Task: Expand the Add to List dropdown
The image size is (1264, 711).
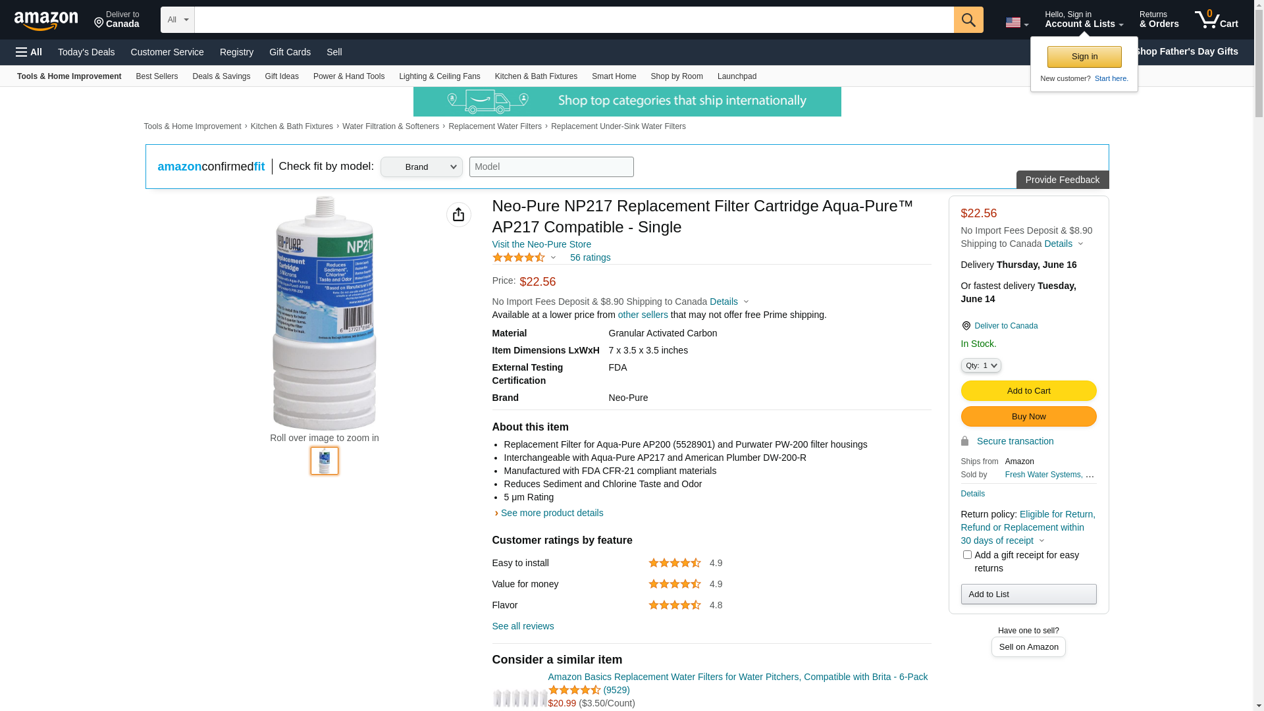Action: (1028, 594)
